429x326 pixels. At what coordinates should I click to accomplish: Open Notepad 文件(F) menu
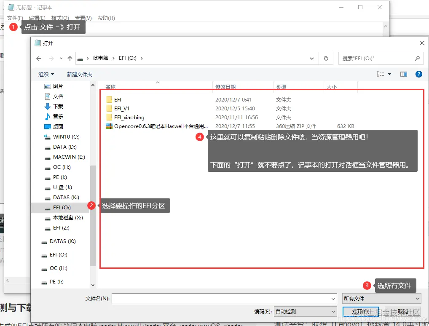click(x=15, y=18)
